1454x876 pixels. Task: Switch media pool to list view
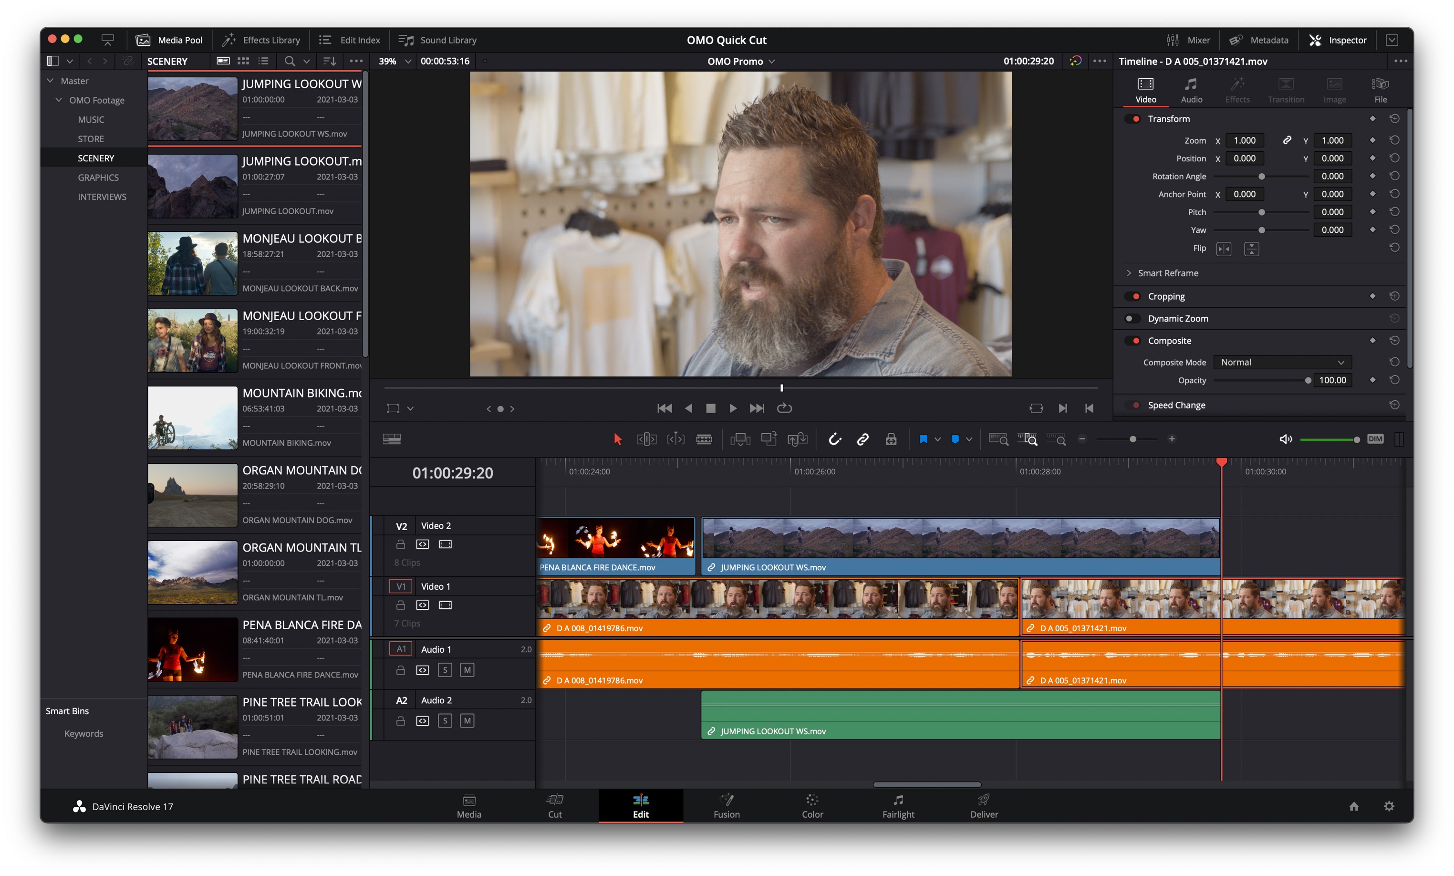[263, 61]
